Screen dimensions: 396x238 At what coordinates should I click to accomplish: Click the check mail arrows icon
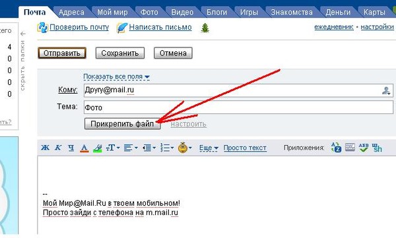pos(43,28)
